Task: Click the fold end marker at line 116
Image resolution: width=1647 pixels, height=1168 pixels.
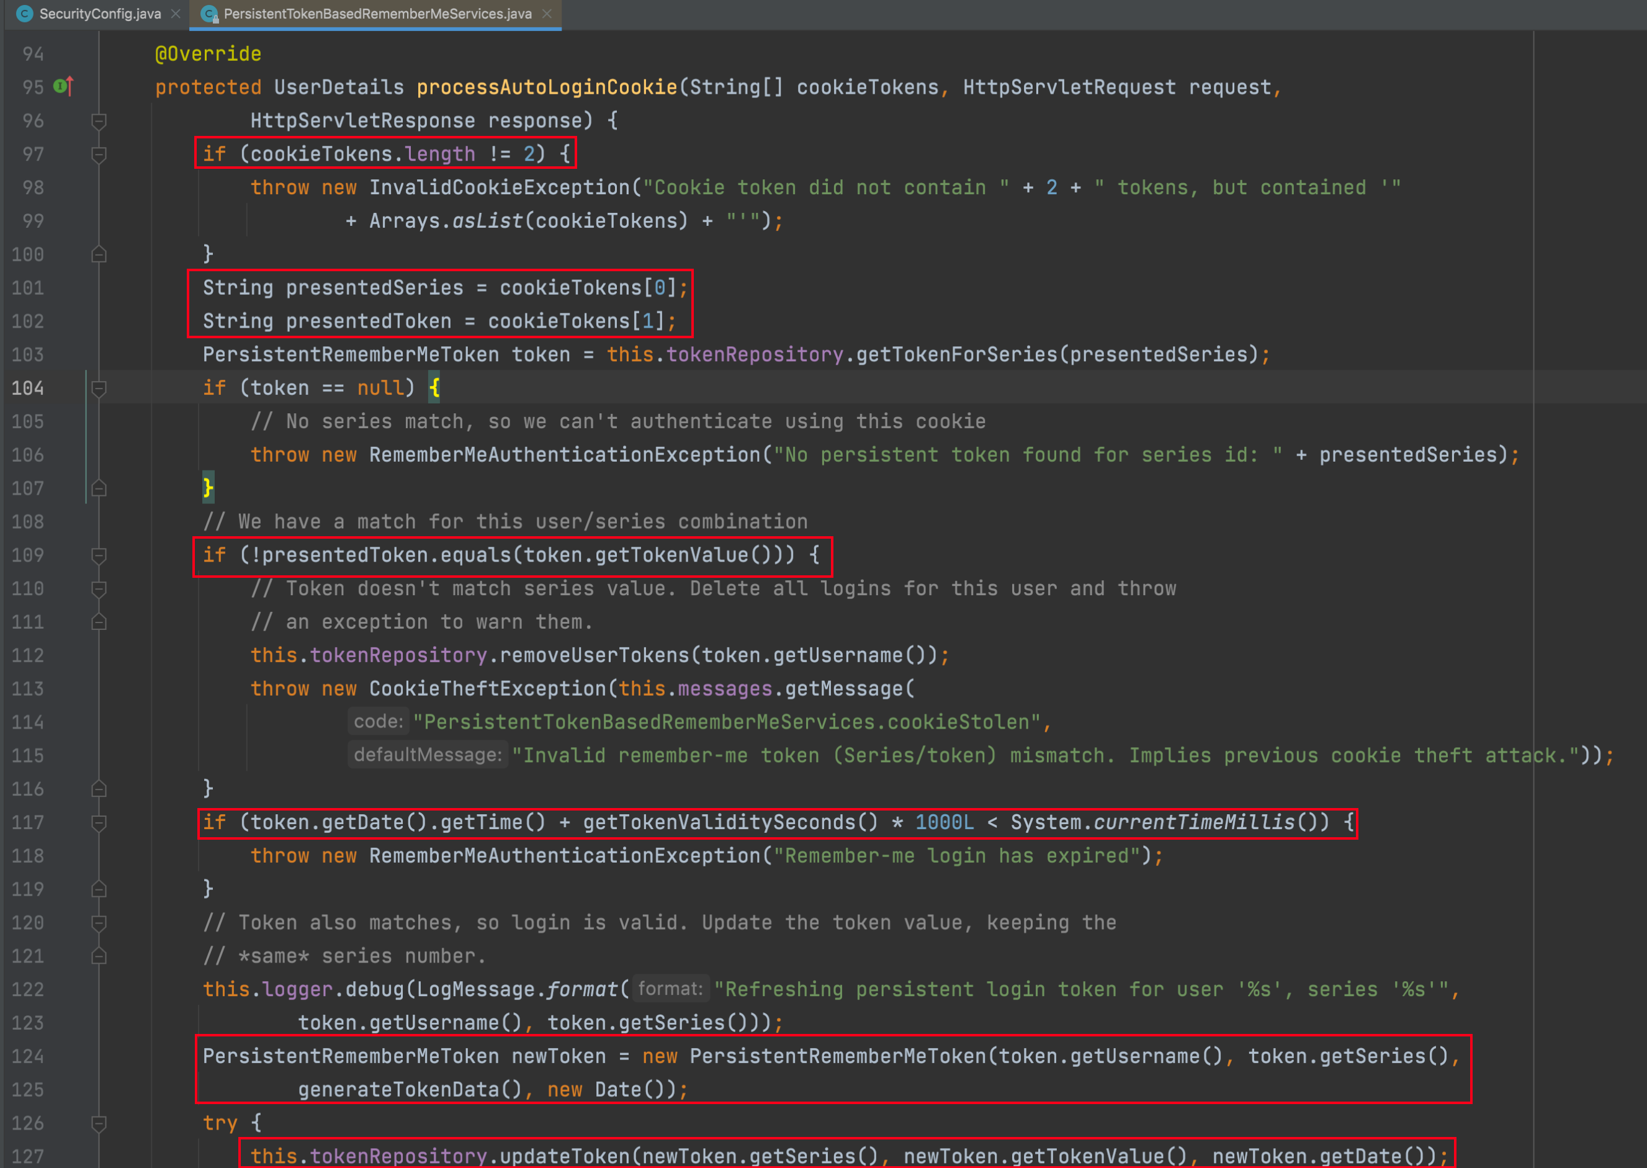Action: tap(99, 789)
